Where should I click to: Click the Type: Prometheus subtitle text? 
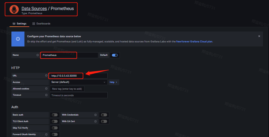(x=32, y=13)
